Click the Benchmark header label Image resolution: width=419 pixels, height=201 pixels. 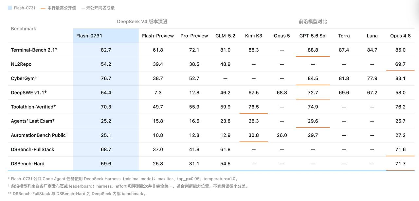pyautogui.click(x=24, y=29)
